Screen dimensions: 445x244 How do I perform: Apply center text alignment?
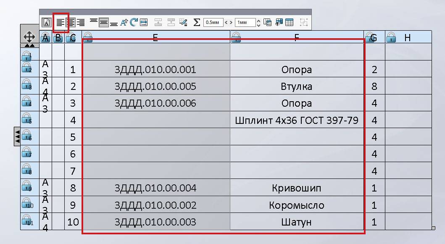(71, 22)
